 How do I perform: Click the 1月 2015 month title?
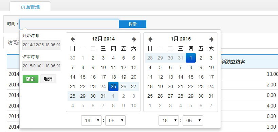[x=181, y=39]
